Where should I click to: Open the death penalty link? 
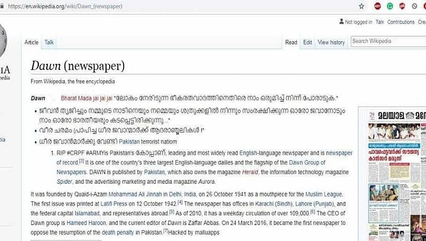pyautogui.click(x=118, y=232)
